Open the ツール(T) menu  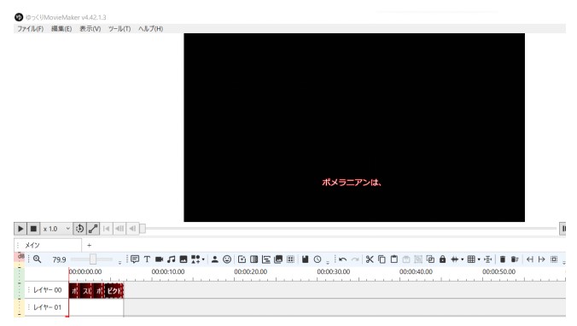pyautogui.click(x=119, y=29)
